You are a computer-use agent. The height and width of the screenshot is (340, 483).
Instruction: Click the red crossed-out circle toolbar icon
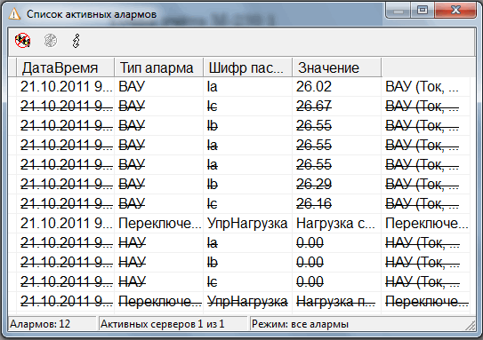coord(23,41)
